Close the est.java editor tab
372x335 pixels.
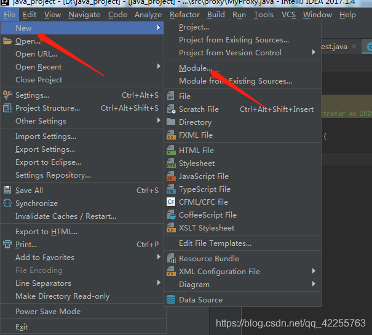click(x=354, y=47)
